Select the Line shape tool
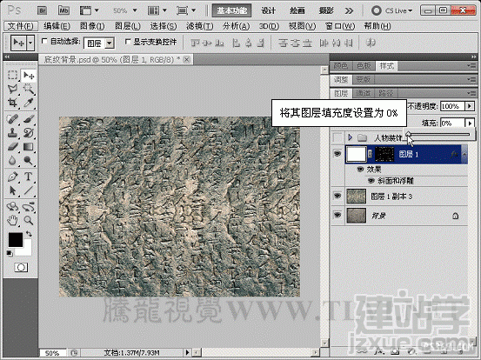The image size is (481, 360). coord(29,190)
